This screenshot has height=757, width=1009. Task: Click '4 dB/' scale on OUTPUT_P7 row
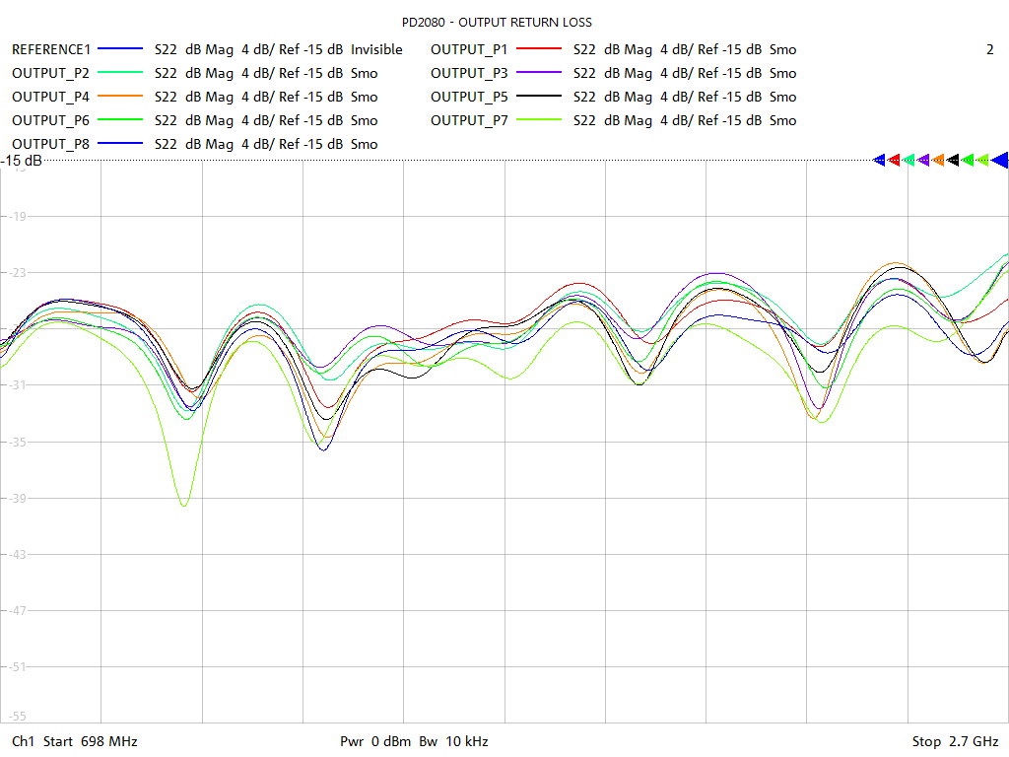676,121
